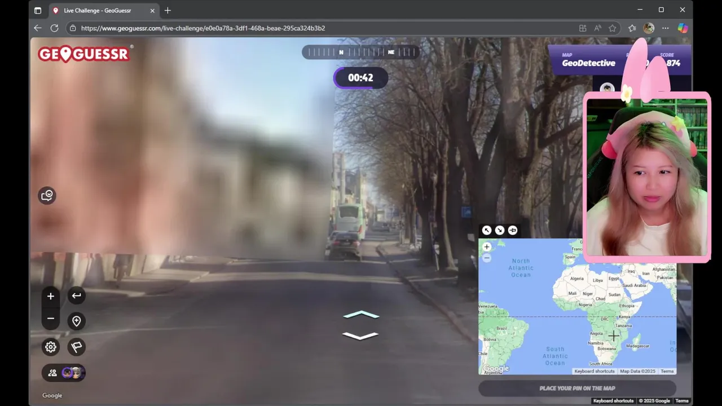Viewport: 722px width, 406px height.
Task: Show players list with avatars
Action: pos(64,373)
